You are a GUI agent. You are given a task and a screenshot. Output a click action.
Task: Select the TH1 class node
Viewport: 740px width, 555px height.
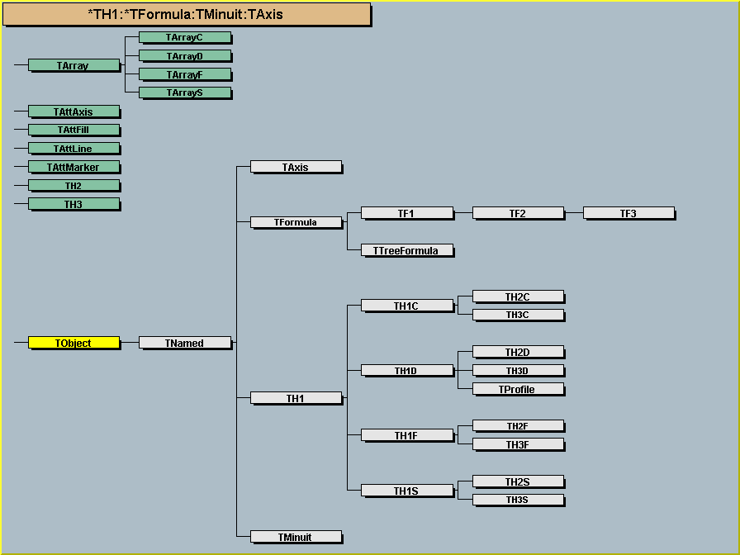295,398
